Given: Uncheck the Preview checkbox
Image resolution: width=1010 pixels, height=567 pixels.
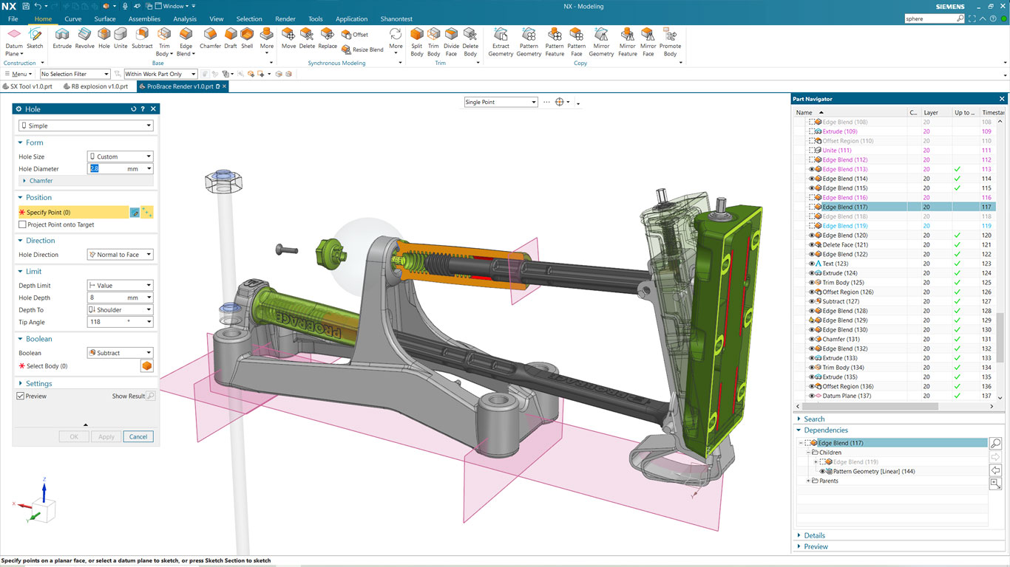Looking at the screenshot, I should [21, 396].
